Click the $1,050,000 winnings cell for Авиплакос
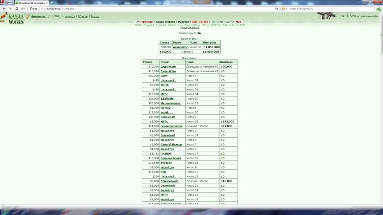The height and width of the screenshot is (215, 383). [211, 47]
